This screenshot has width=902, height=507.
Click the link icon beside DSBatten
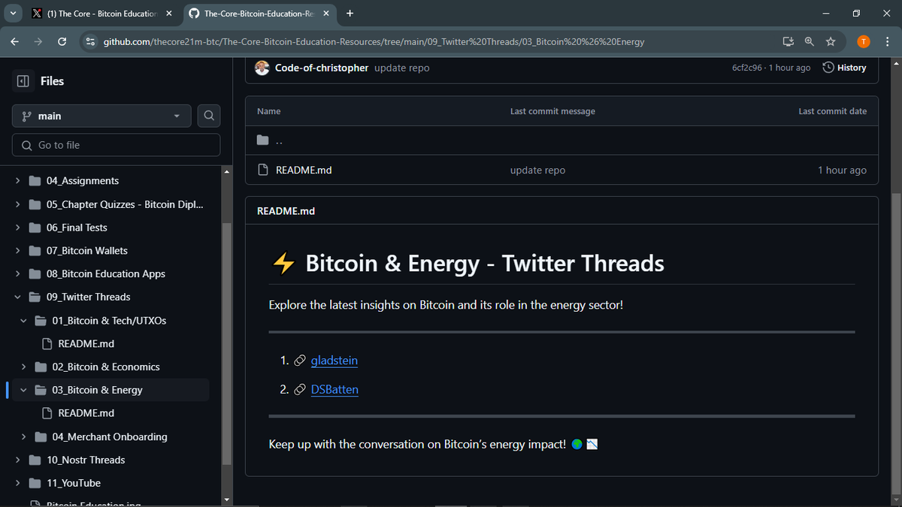tap(299, 390)
